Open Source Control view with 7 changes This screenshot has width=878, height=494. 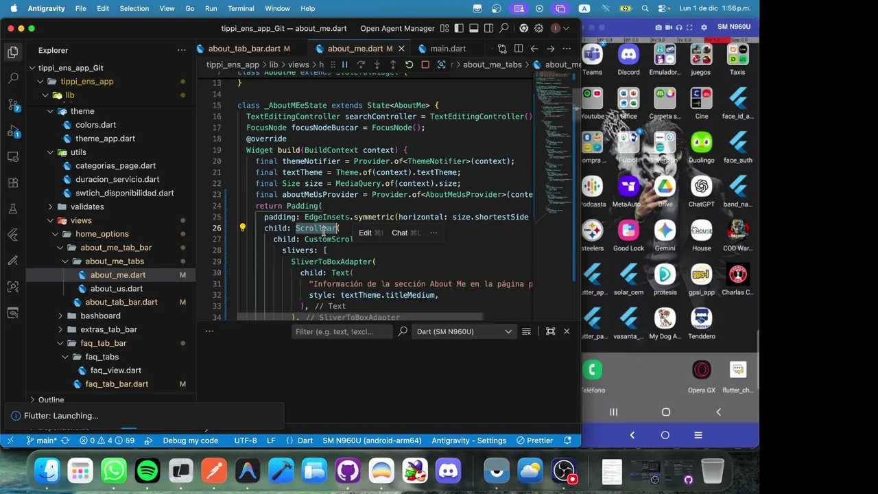13,105
